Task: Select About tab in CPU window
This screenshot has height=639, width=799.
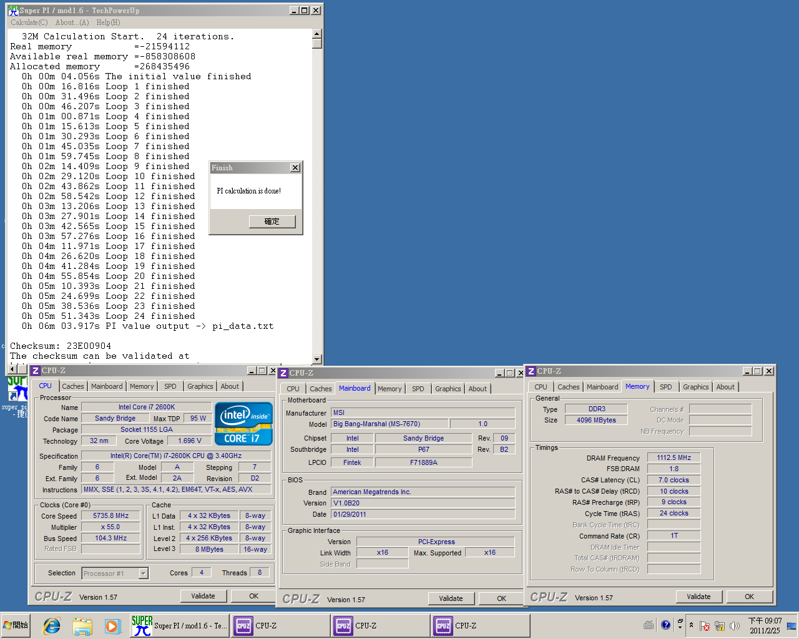Action: click(230, 386)
